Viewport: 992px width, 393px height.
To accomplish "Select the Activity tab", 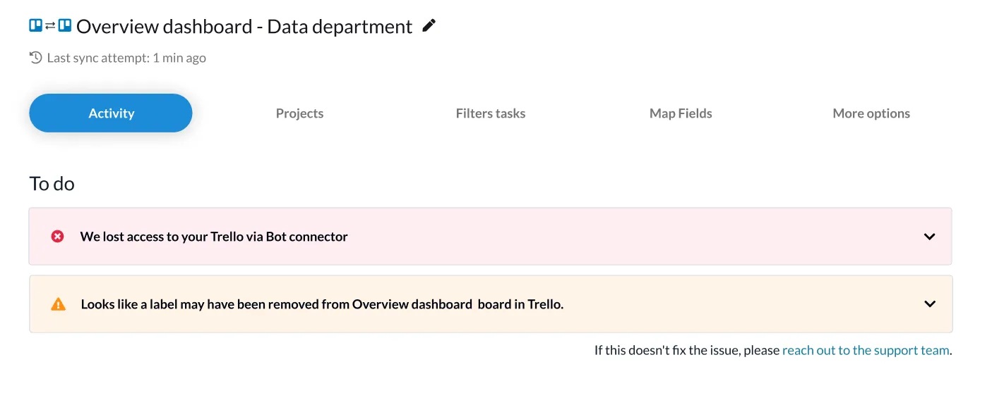I will point(111,113).
